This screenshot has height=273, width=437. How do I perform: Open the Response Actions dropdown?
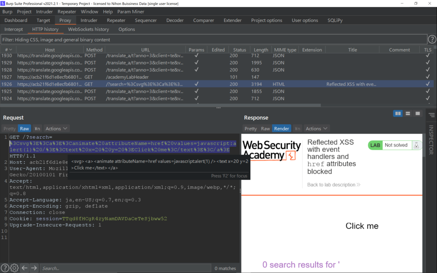pos(316,128)
